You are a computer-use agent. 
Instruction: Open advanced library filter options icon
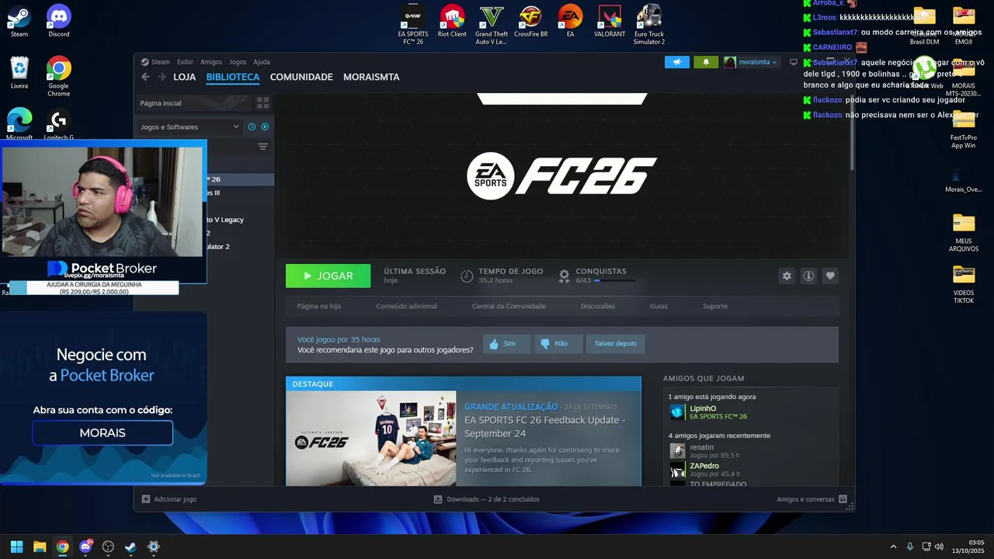tap(262, 147)
